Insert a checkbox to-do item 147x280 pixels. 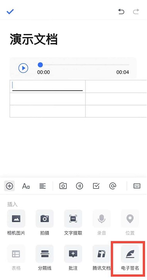pyautogui.click(x=96, y=186)
